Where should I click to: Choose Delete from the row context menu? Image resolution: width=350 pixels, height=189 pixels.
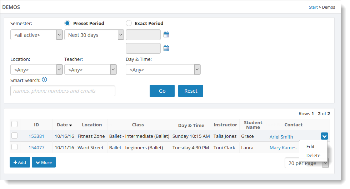click(313, 156)
